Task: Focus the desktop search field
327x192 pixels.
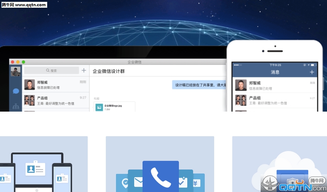Action: coord(52,70)
